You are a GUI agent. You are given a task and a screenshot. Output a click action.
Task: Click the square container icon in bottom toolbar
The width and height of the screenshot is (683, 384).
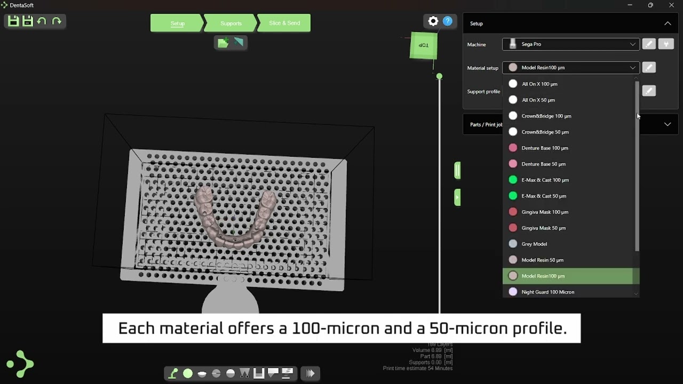click(259, 373)
